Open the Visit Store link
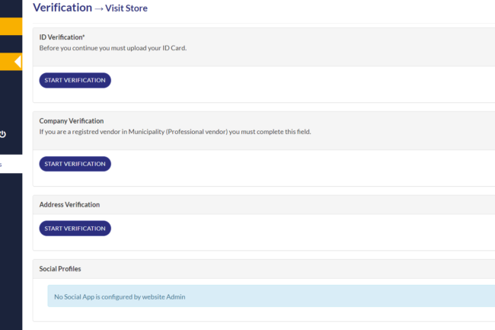 point(126,8)
